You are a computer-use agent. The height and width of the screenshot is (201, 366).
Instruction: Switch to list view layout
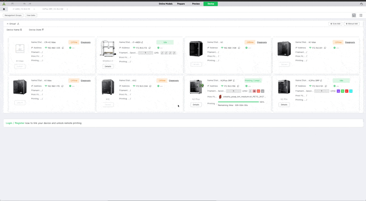click(361, 15)
